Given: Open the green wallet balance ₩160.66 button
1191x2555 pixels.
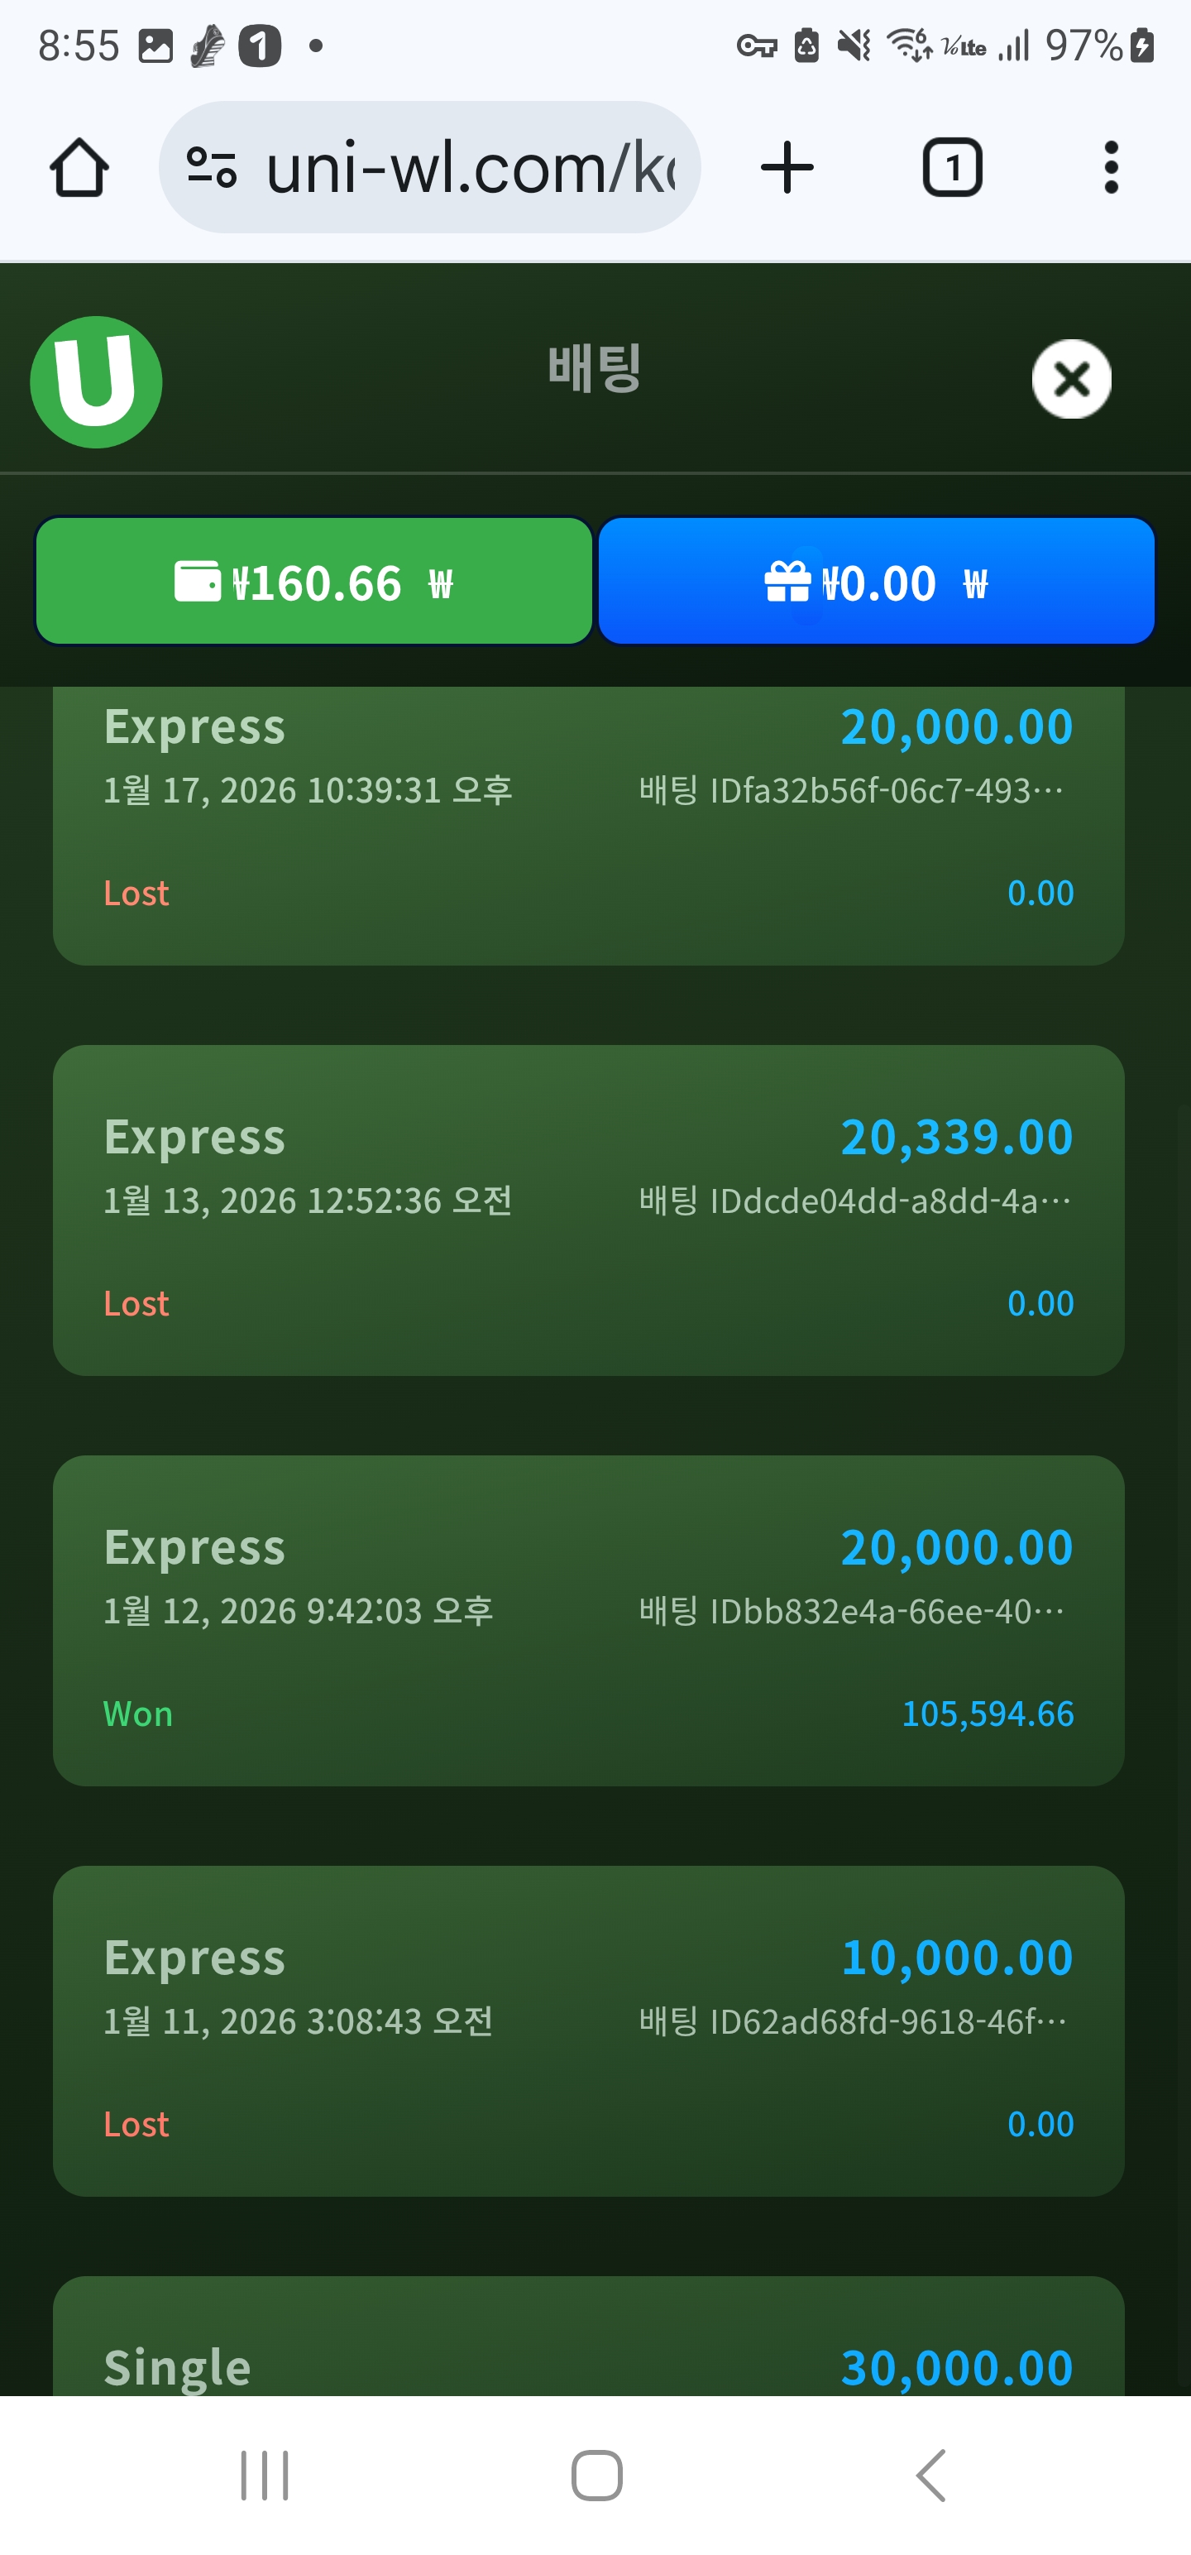Looking at the screenshot, I should coord(313,581).
